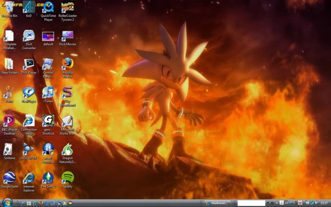
Task: Select the New Folder icon
Action: pos(9,67)
